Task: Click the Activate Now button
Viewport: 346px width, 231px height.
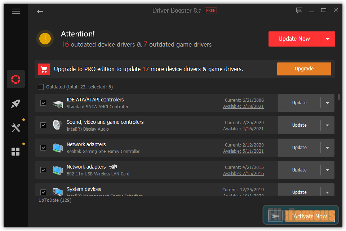Action: point(310,216)
